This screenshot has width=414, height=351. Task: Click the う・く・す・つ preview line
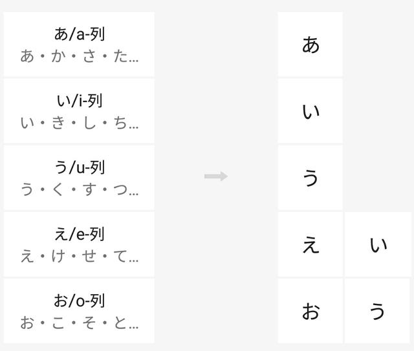79,189
